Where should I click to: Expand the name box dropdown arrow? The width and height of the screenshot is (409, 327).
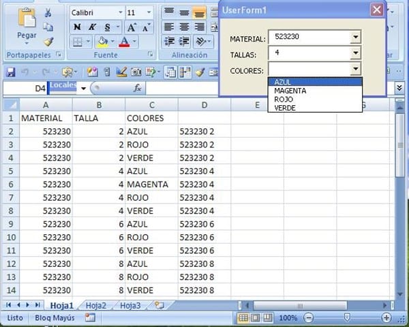click(x=83, y=89)
